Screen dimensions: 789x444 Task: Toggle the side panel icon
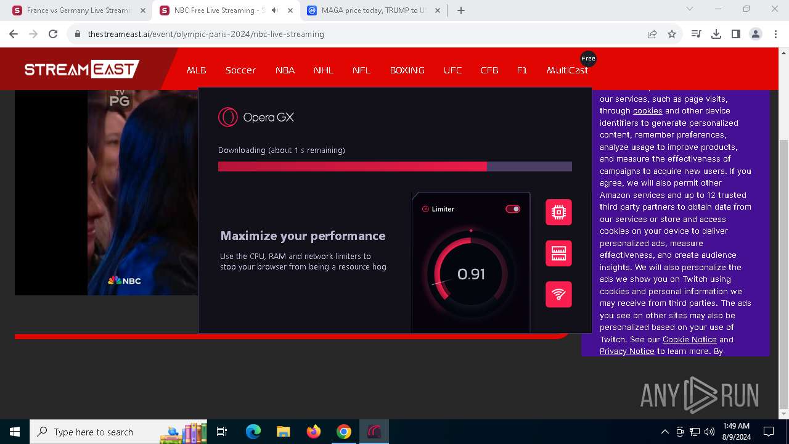point(736,34)
